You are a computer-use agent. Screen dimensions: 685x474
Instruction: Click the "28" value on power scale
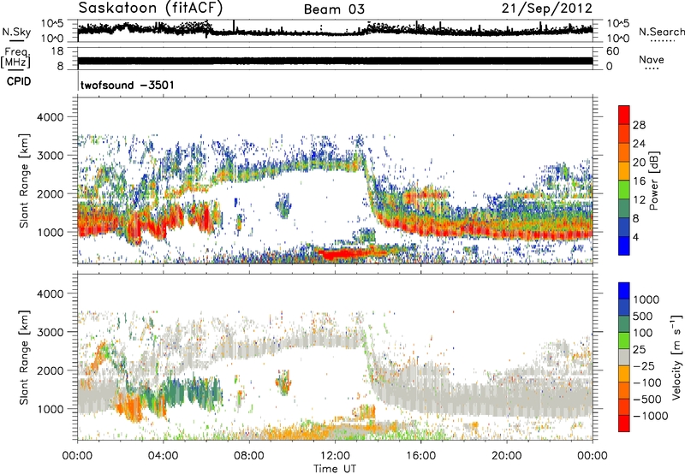click(639, 125)
